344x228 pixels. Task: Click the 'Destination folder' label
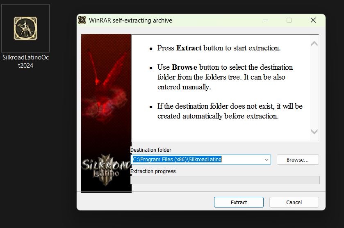[x=151, y=150]
